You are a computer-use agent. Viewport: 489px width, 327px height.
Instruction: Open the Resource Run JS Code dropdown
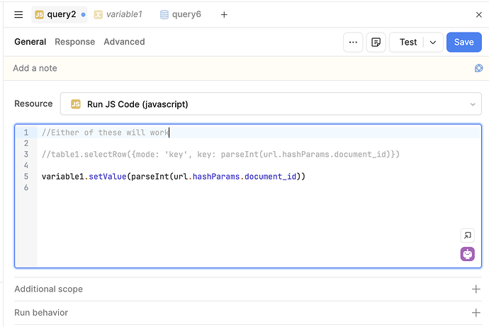(270, 104)
